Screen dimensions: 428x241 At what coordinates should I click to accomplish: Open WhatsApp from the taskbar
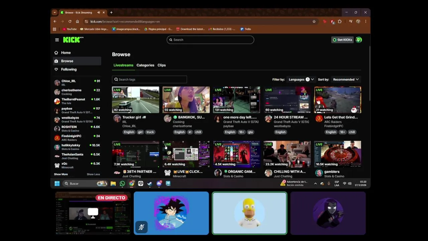tap(122, 183)
